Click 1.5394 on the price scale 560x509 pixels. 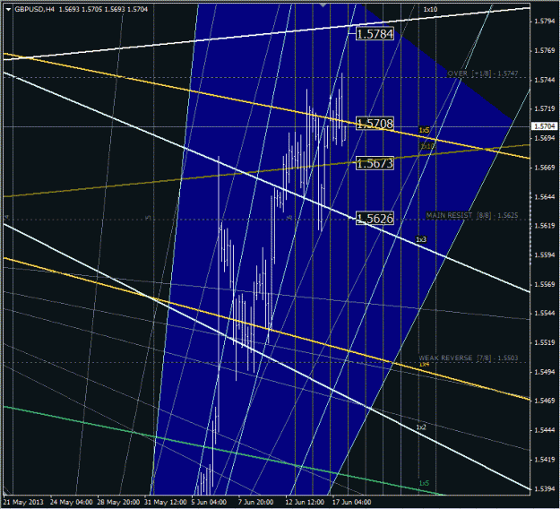pyautogui.click(x=545, y=488)
